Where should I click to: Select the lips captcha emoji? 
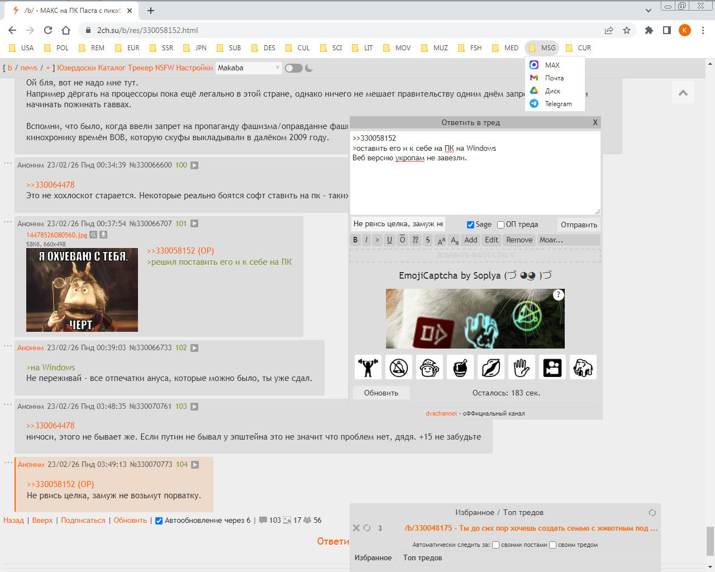(491, 368)
